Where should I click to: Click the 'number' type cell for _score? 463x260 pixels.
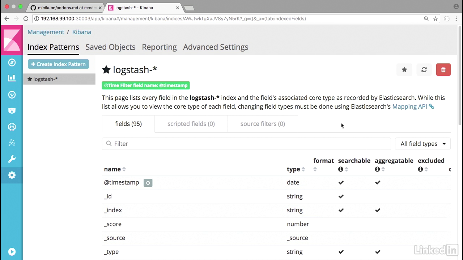(x=298, y=224)
